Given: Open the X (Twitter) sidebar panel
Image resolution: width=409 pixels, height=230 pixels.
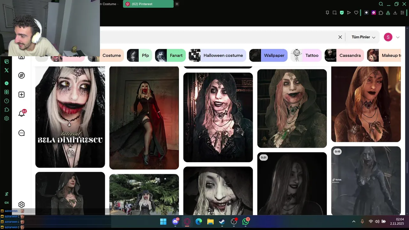Looking at the screenshot, I should pyautogui.click(x=6, y=70).
